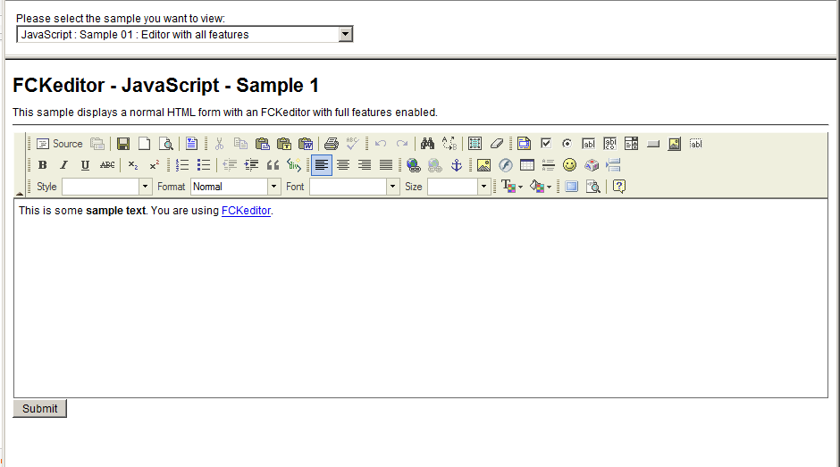Toggle Superscript formatting
The width and height of the screenshot is (840, 467).
click(x=155, y=165)
